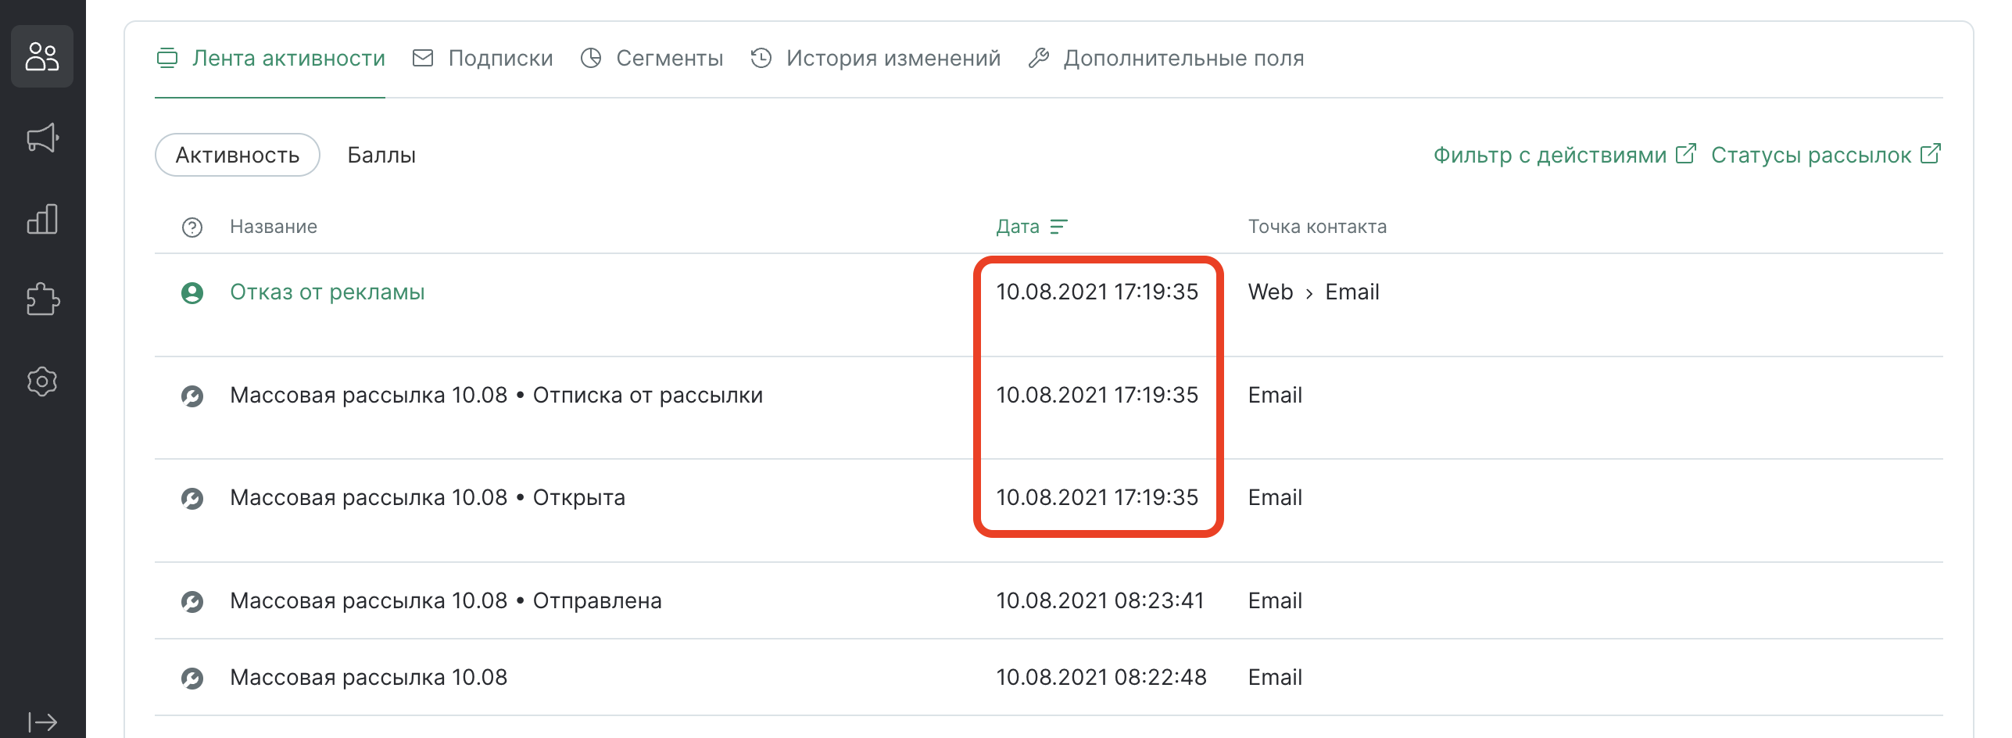Screen dimensions: 2012x738
Task: Click the icon beside Отписка от рассылки row
Action: click(x=192, y=396)
